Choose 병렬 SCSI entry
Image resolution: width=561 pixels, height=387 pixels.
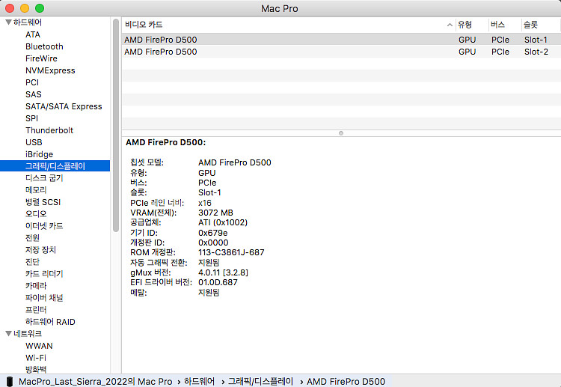(x=43, y=202)
